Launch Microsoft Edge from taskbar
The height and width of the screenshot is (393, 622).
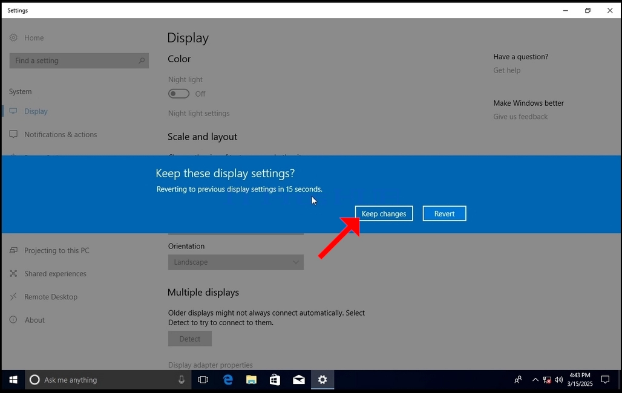228,380
